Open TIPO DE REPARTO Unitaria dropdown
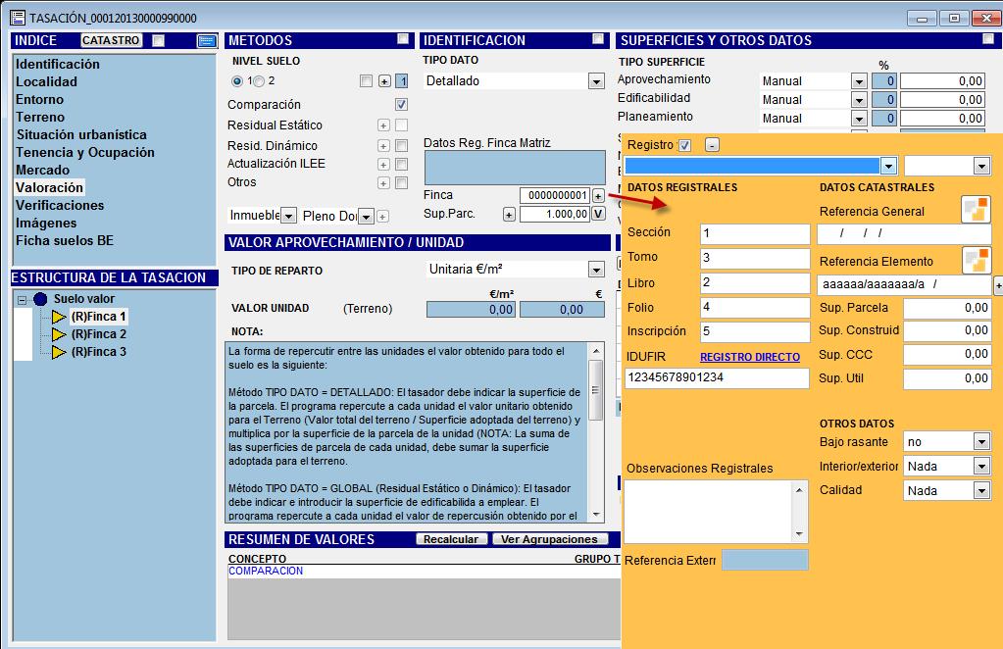 tap(596, 270)
